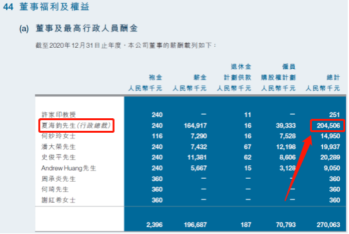Select the fees grand total 2,396
Image resolution: width=349 pixels, height=234 pixels.
pos(154,225)
